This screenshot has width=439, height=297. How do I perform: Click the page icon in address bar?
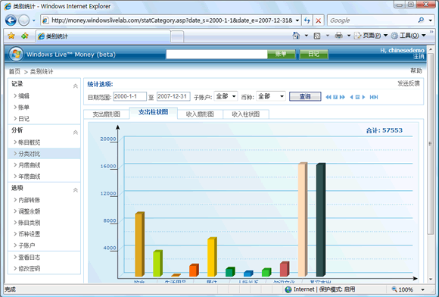pos(46,20)
